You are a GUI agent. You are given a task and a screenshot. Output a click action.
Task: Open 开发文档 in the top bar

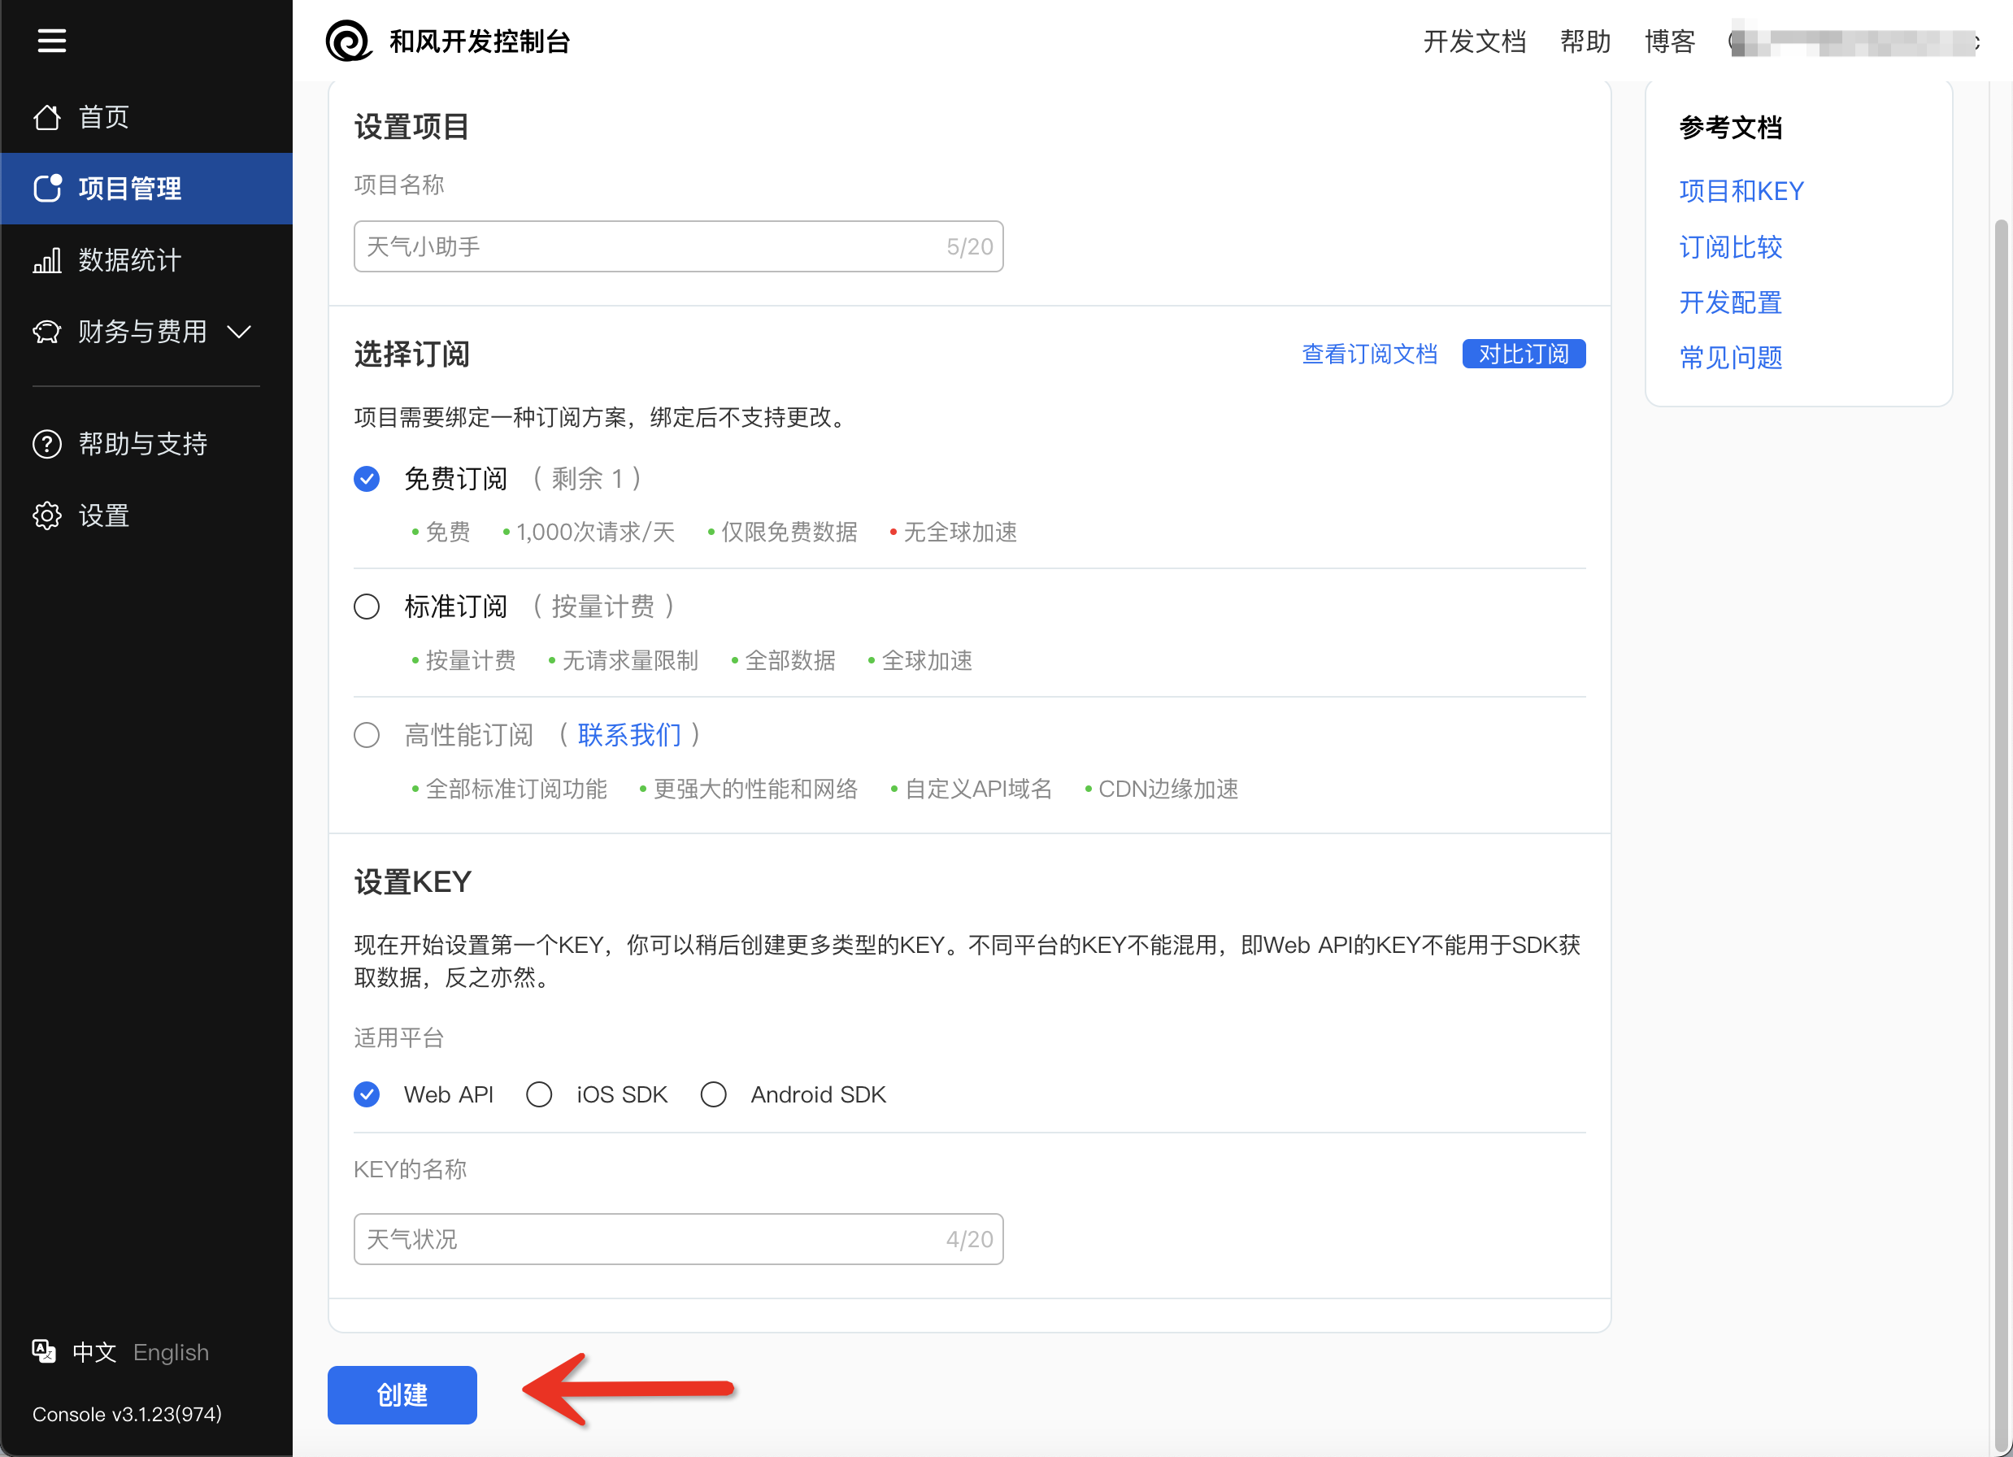[x=1474, y=41]
